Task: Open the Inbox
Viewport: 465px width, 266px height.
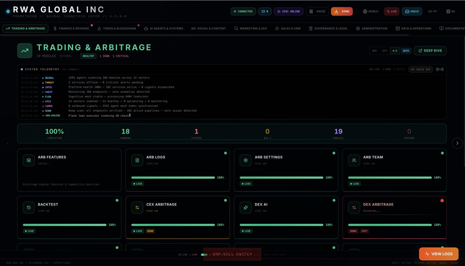Action: coord(412,11)
